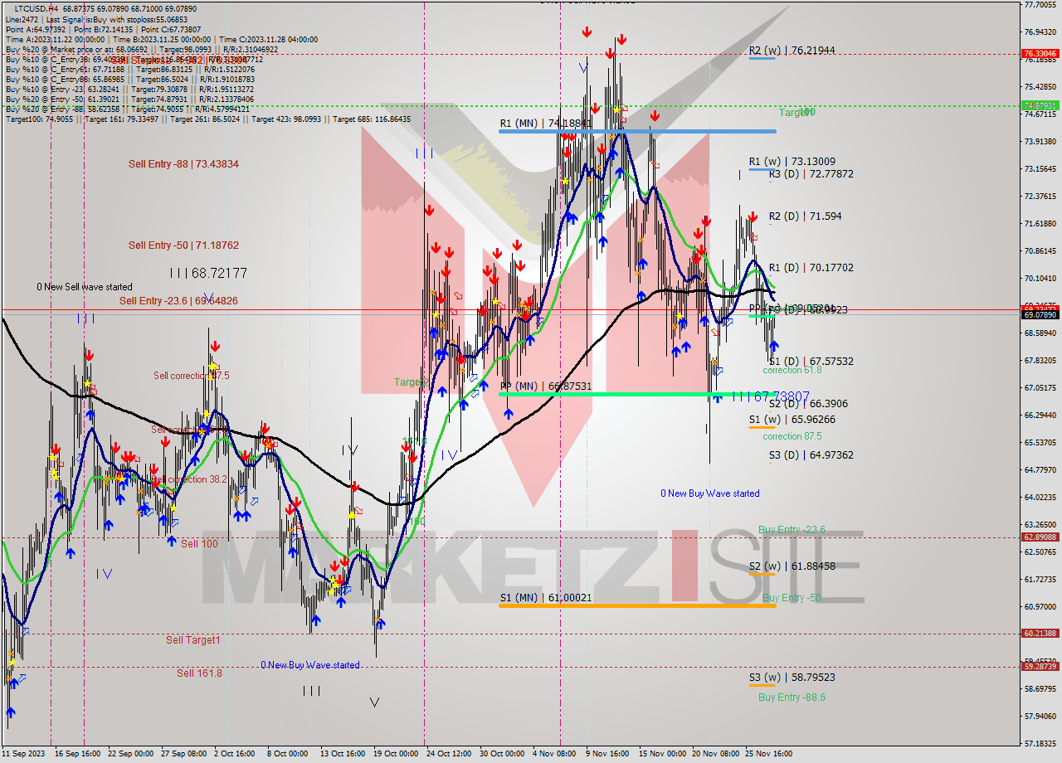Screen dimensions: 1062x763
Task: Select the S1 (w) | 65.96266 label
Action: point(792,420)
